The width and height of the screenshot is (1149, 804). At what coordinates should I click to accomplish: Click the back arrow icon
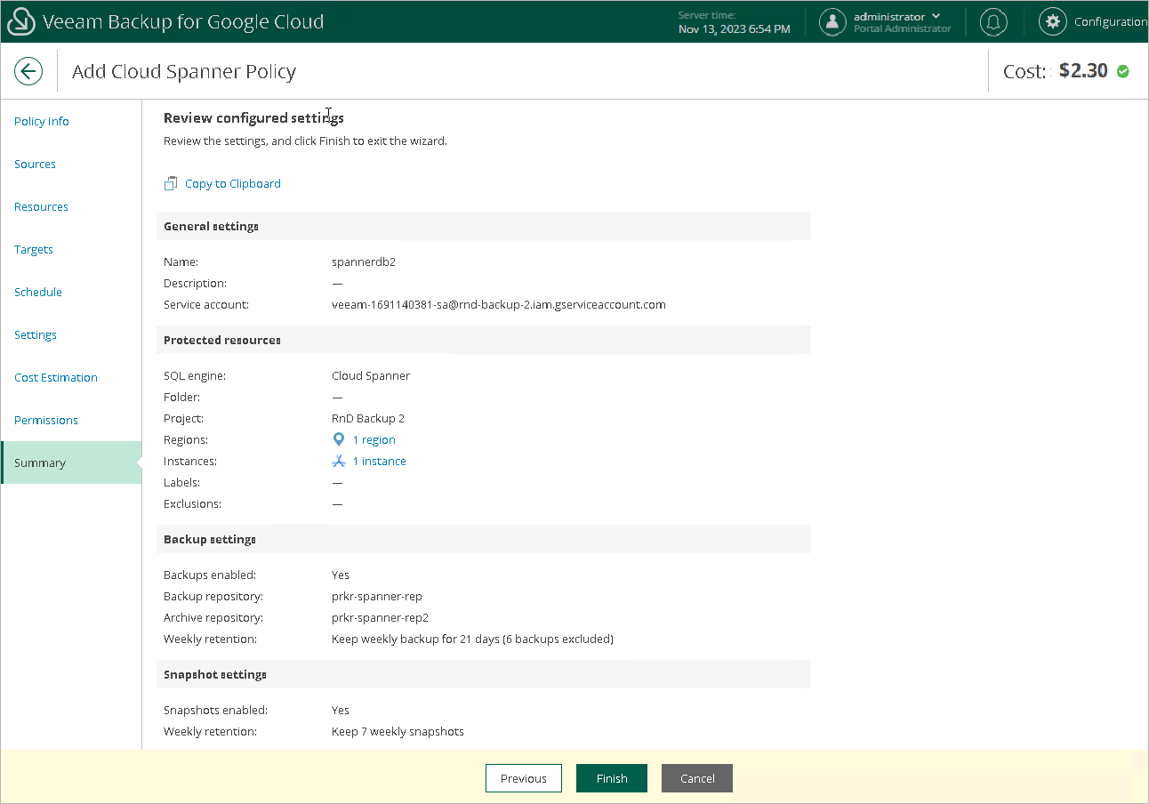pyautogui.click(x=28, y=71)
